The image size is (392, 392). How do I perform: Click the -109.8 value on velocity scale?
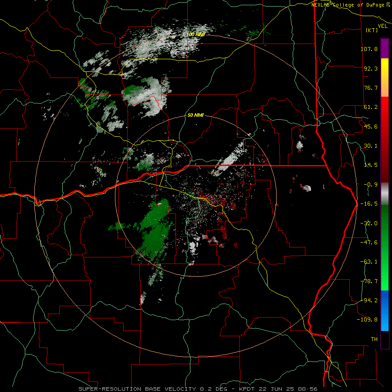[x=367, y=320]
